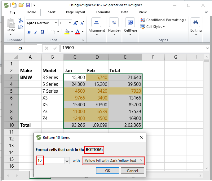Viewport: 212px width, 181px height.
Task: Switch to the Insert tab
Action: 51,12
